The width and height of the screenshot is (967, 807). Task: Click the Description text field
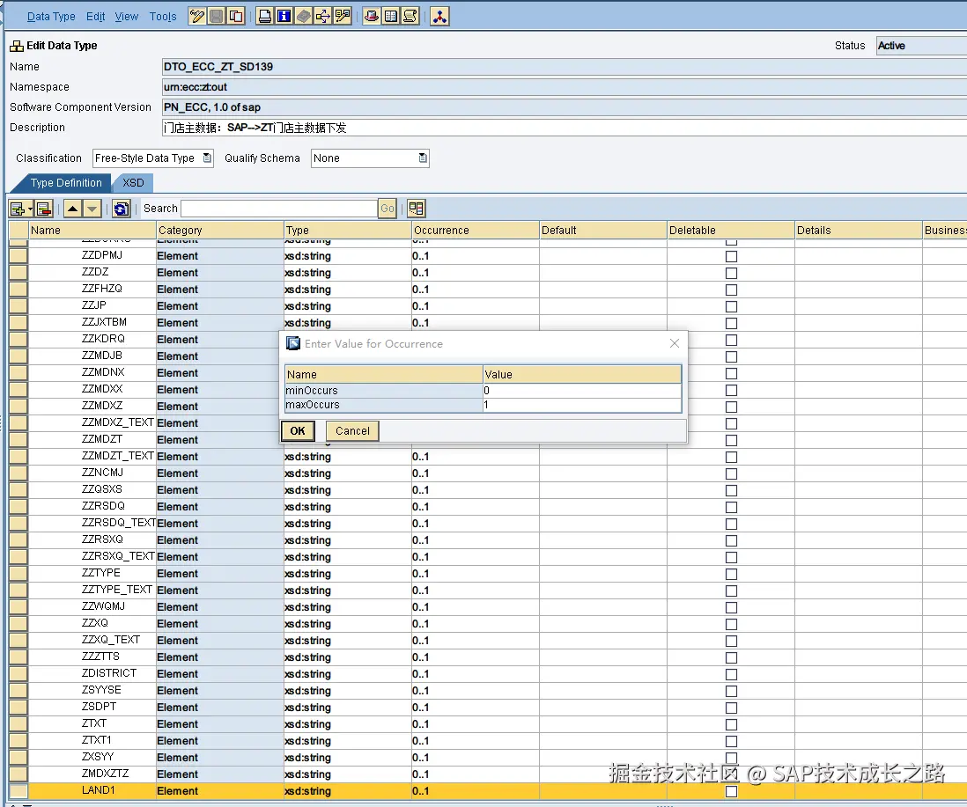(x=565, y=128)
